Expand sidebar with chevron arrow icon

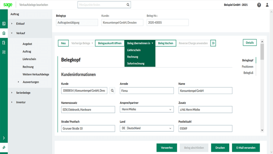point(4,138)
